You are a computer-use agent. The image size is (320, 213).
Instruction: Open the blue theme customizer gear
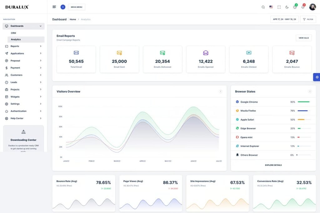click(317, 77)
